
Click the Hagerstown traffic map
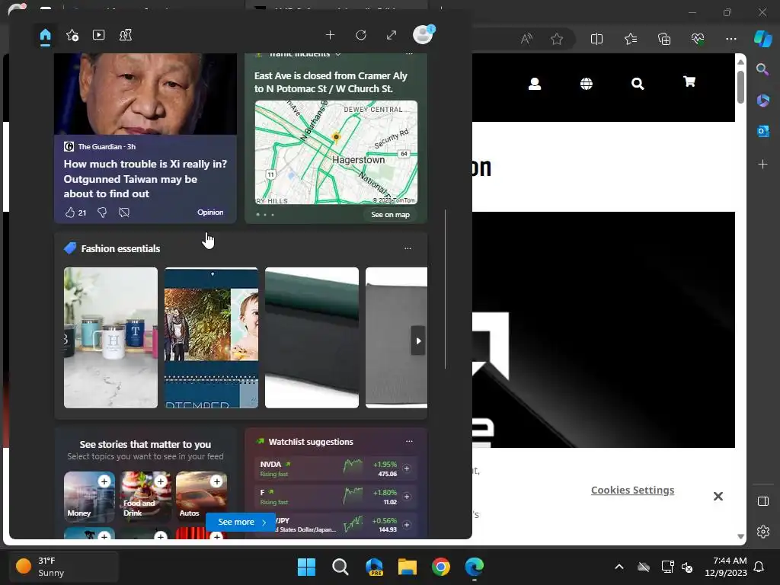click(336, 152)
